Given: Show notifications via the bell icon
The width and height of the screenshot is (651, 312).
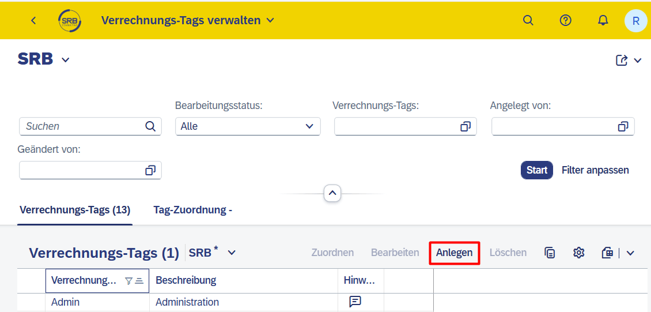Looking at the screenshot, I should click(603, 20).
